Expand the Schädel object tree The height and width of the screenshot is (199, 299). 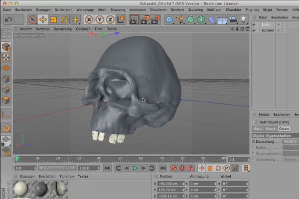tap(254, 30)
